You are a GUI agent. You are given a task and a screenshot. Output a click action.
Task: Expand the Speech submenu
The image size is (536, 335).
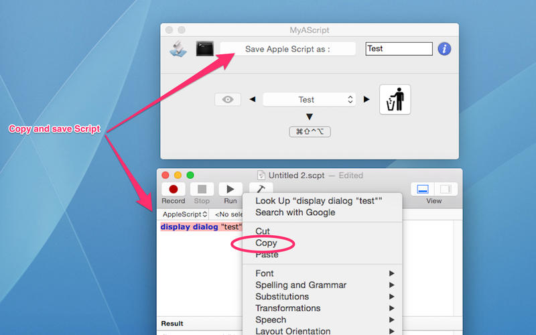click(x=322, y=320)
